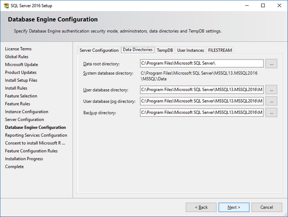Click the User database log directory field

(202, 101)
